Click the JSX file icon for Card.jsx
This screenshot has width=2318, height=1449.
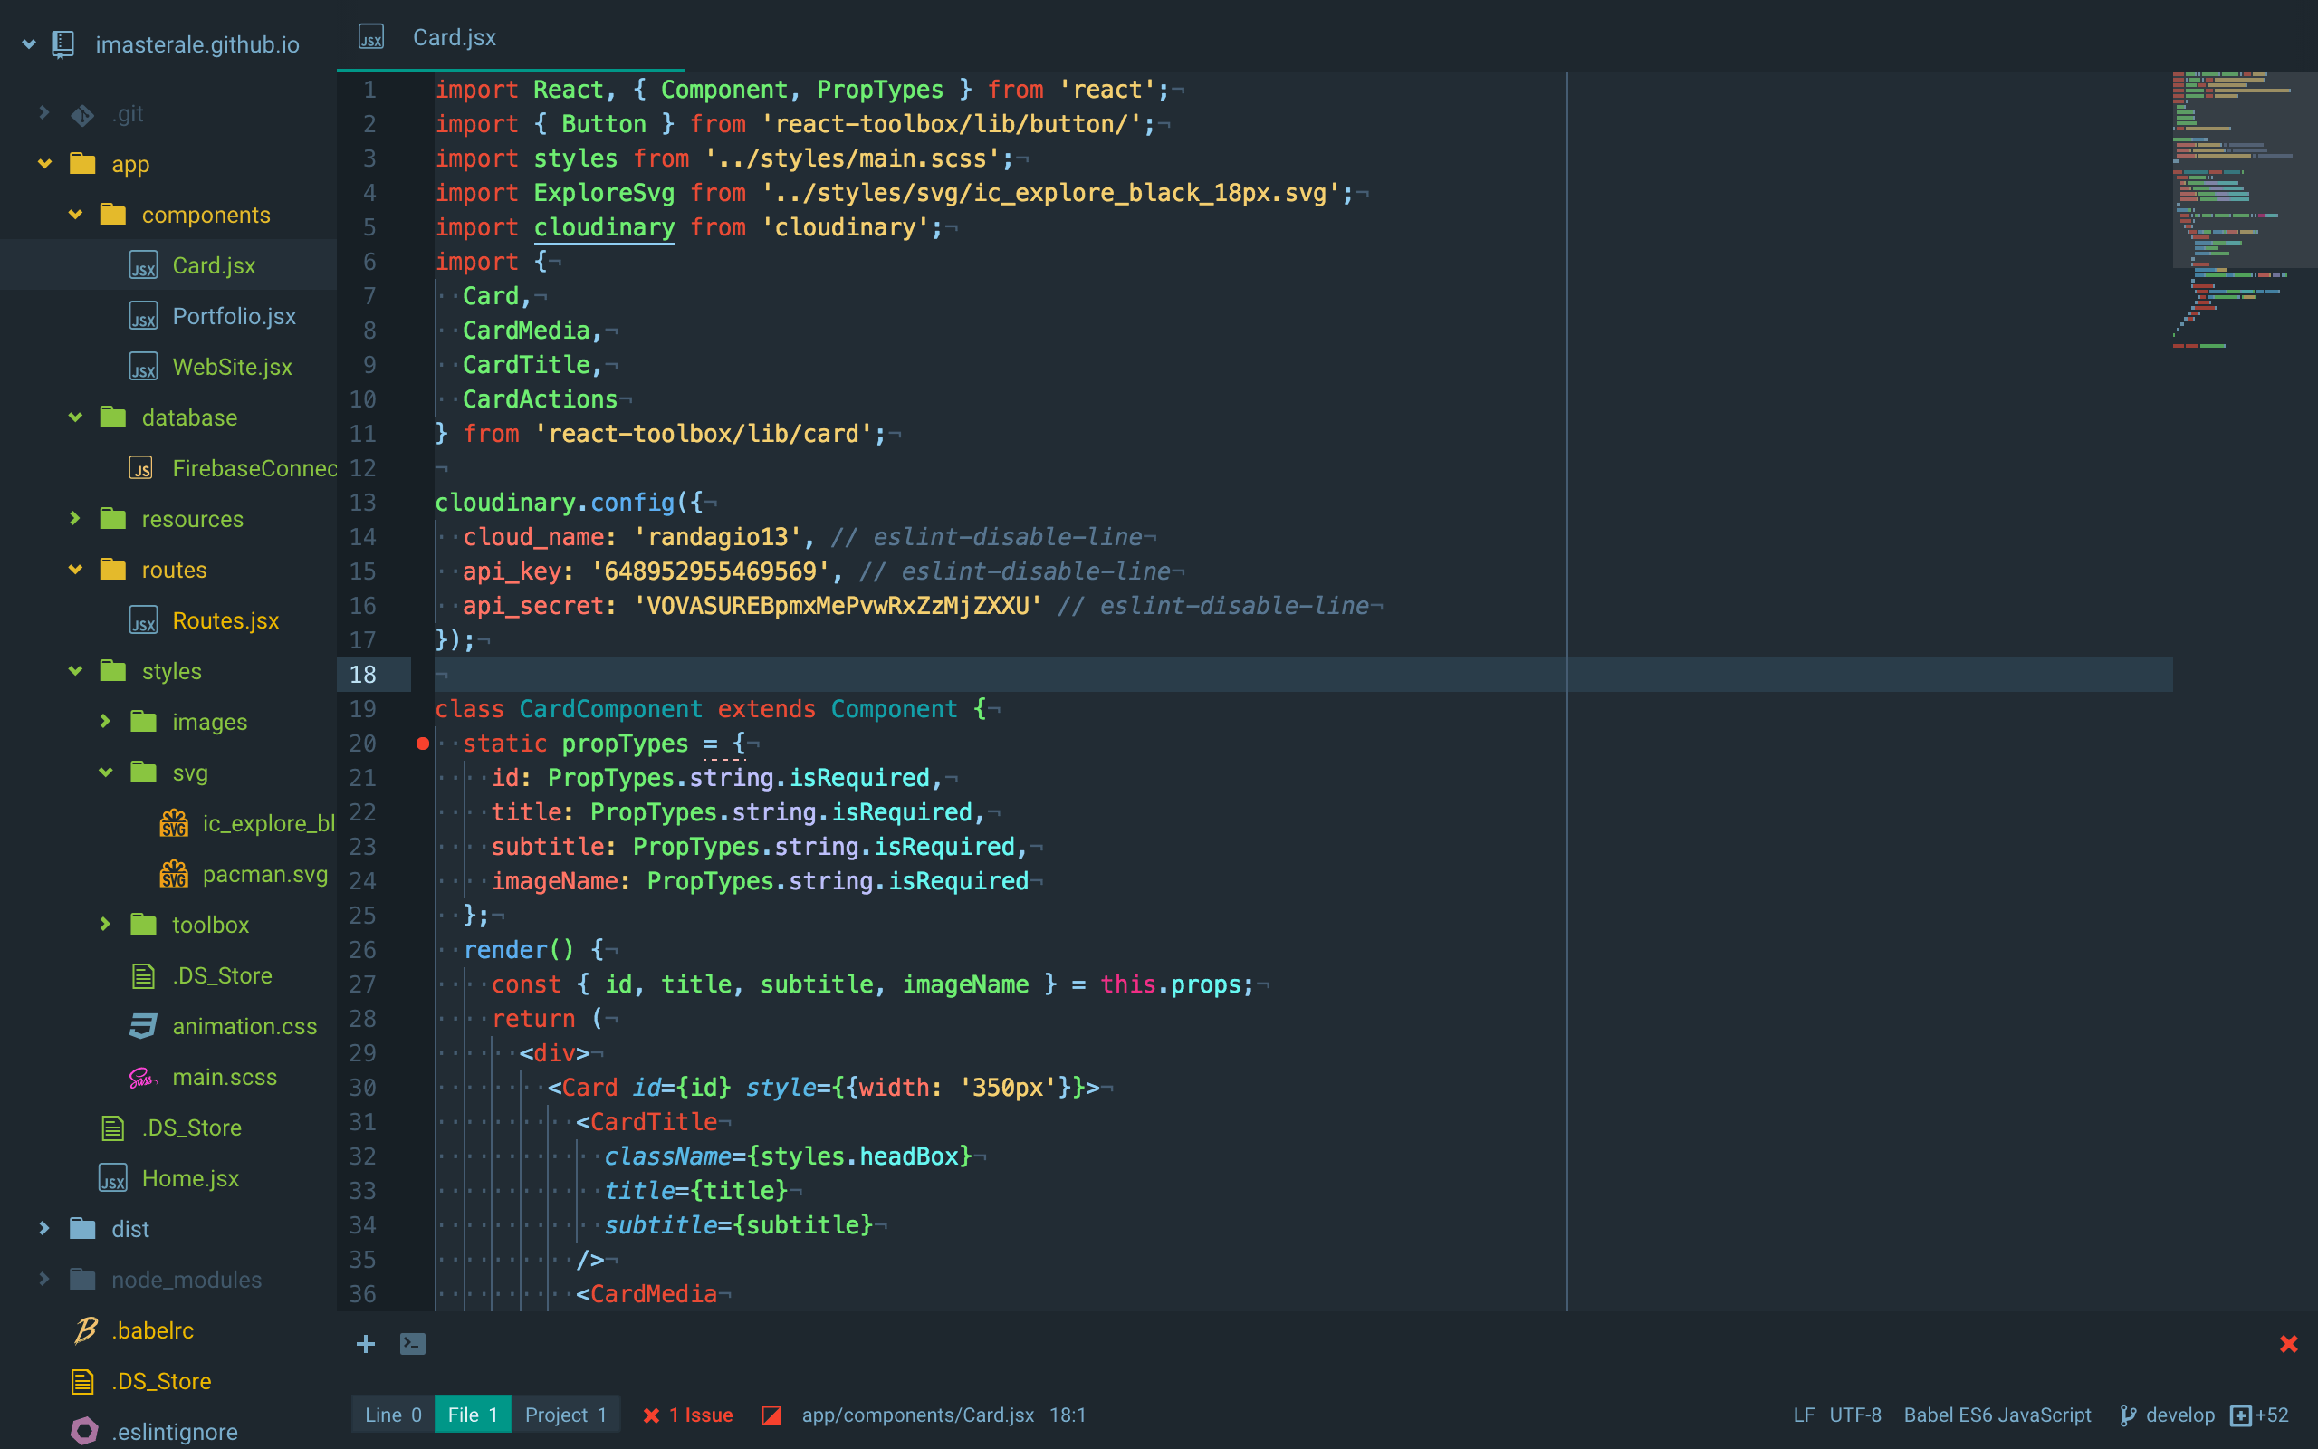coord(144,265)
